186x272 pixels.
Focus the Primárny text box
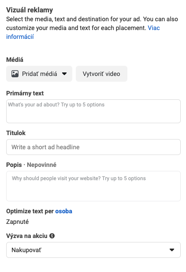coord(93,111)
